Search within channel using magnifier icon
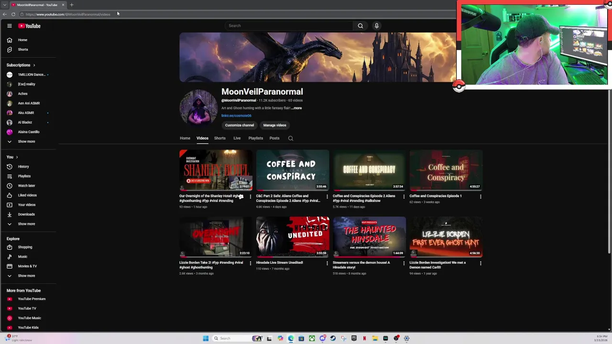Image resolution: width=612 pixels, height=344 pixels. pyautogui.click(x=291, y=139)
